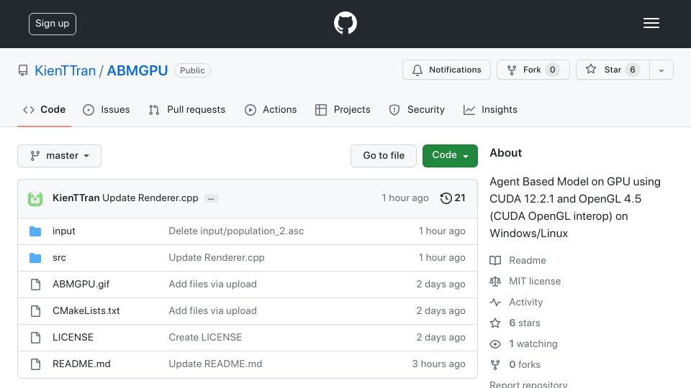Open the Activity link
Viewport: 691px width, 388px height.
click(525, 302)
